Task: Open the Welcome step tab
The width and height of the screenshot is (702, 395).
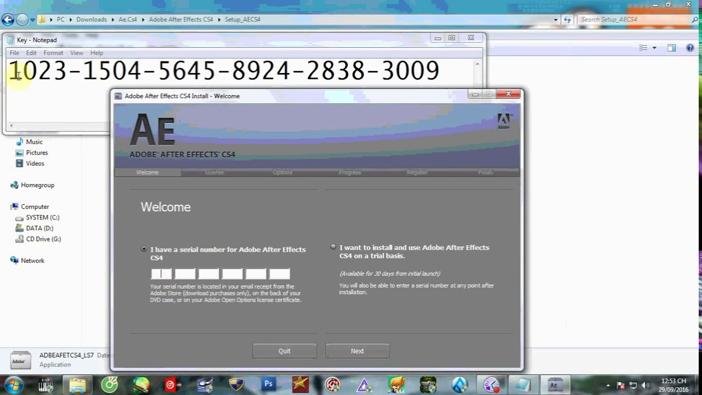Action: [x=147, y=172]
